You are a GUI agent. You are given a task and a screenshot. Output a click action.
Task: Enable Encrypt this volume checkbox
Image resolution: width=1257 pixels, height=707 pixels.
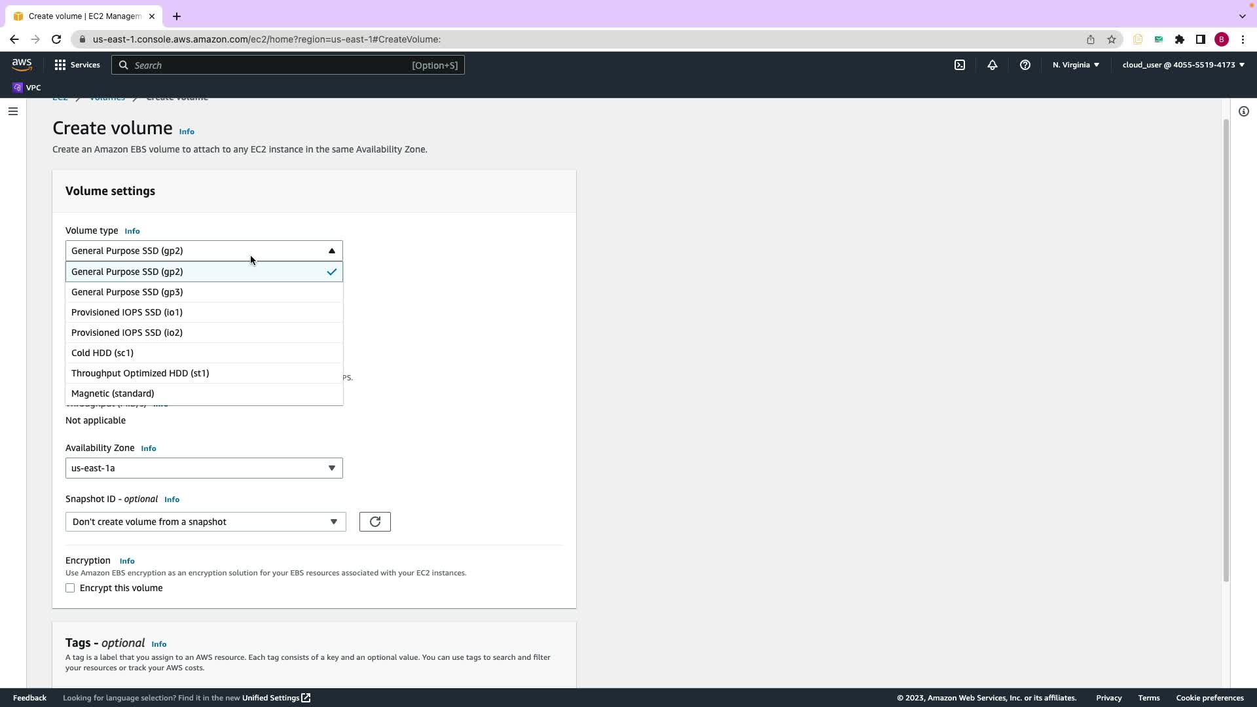click(x=70, y=588)
